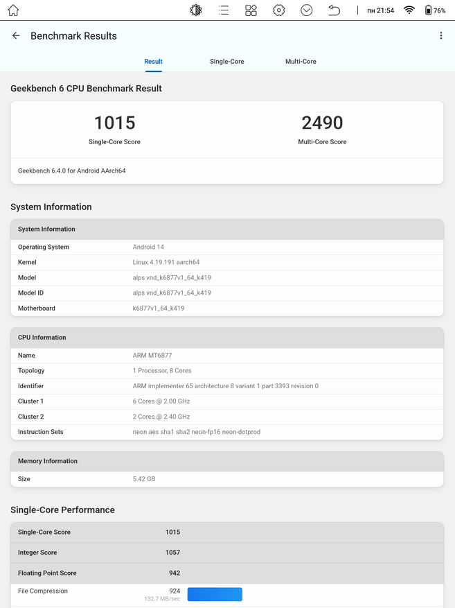This screenshot has height=608, width=455.
Task: Open the settings gear icon
Action: coord(279,10)
